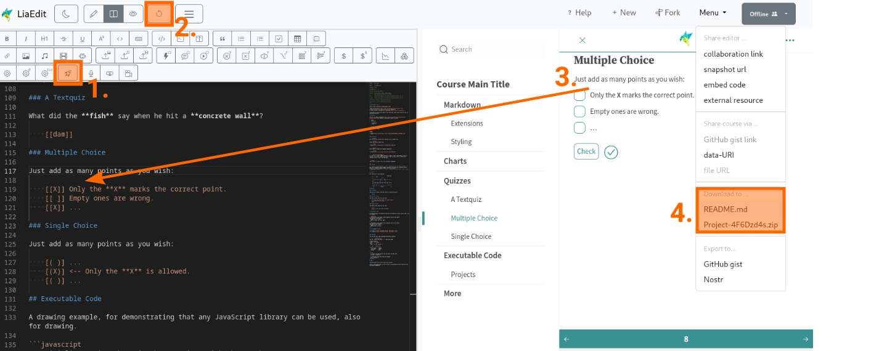Apply strikethrough formatting
Image resolution: width=871 pixels, height=351 pixels.
[x=63, y=39]
